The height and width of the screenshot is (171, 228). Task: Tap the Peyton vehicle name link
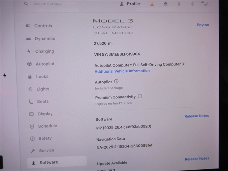(203, 25)
